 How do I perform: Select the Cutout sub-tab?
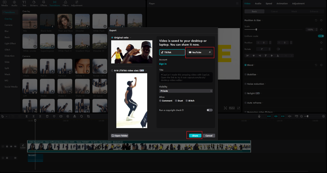(x=274, y=11)
